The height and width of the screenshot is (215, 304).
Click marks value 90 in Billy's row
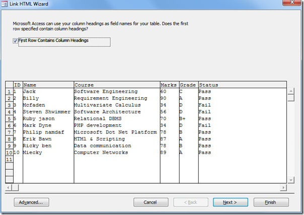coord(170,98)
